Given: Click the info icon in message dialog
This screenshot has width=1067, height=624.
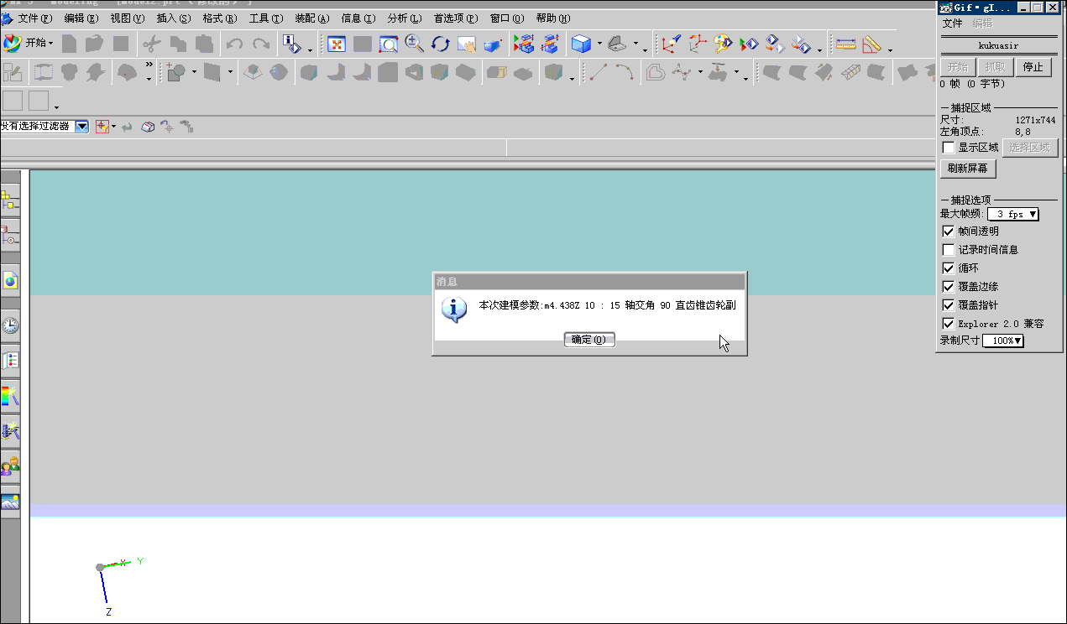Looking at the screenshot, I should [x=454, y=309].
